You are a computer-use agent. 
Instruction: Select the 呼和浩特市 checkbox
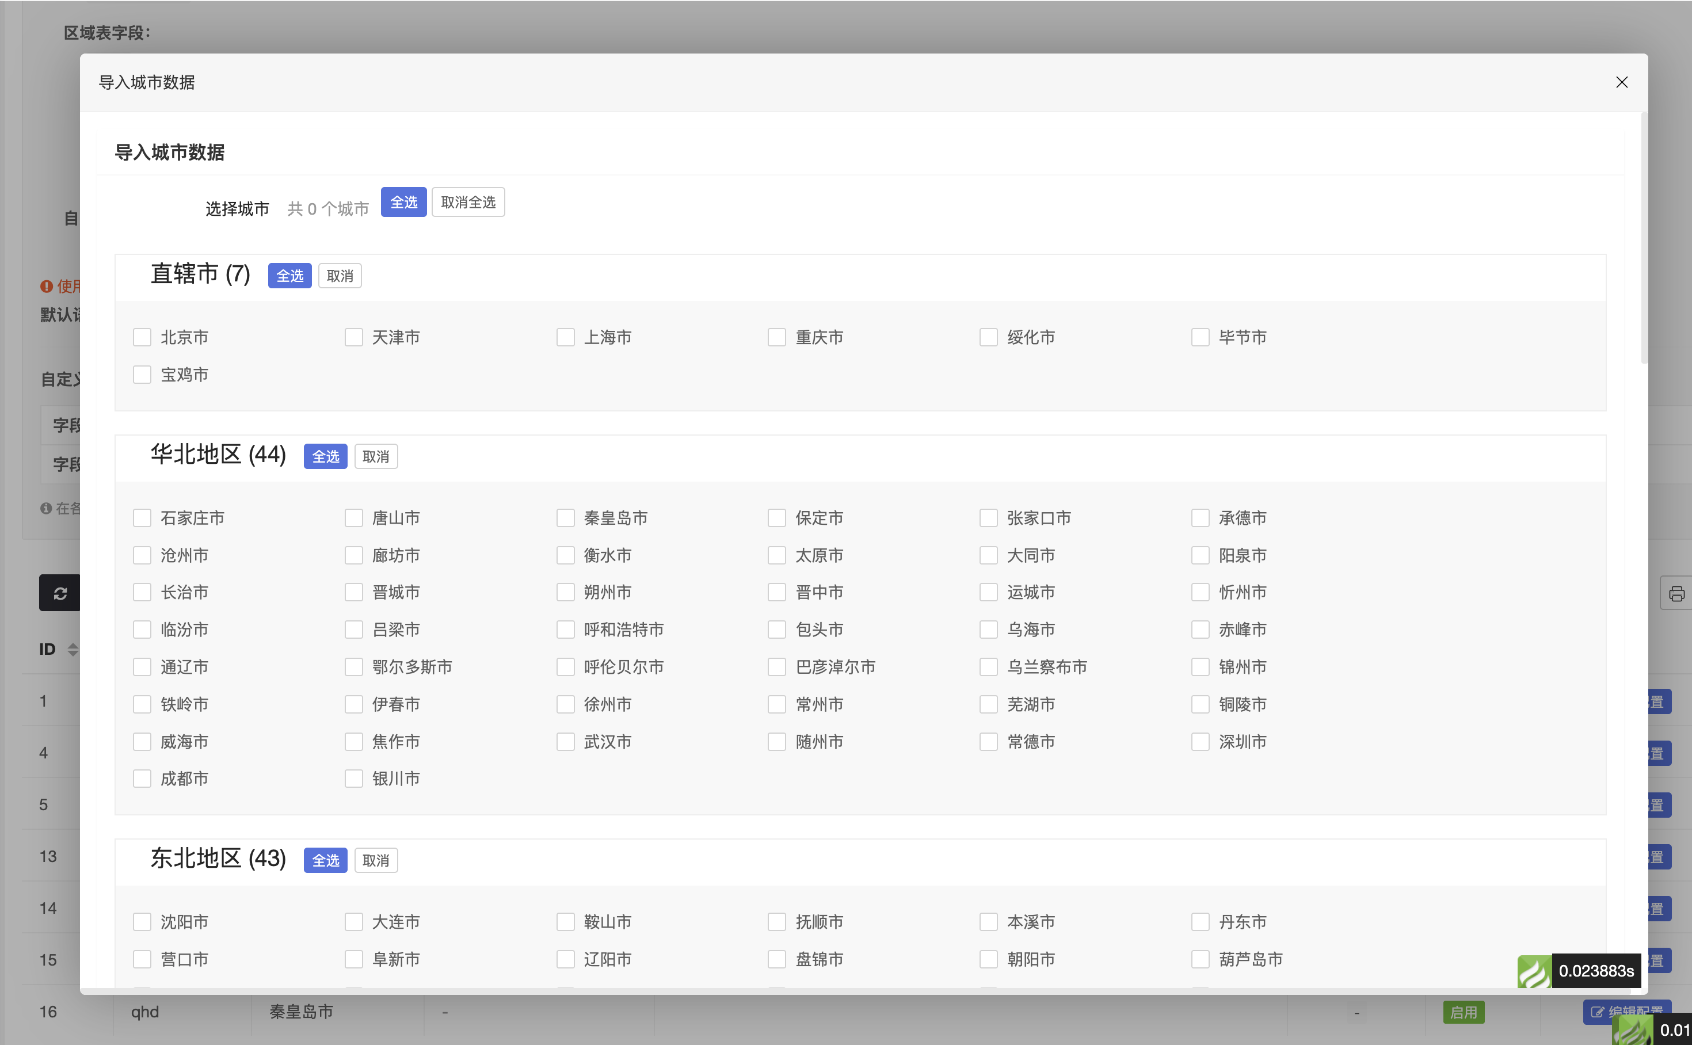(x=565, y=630)
